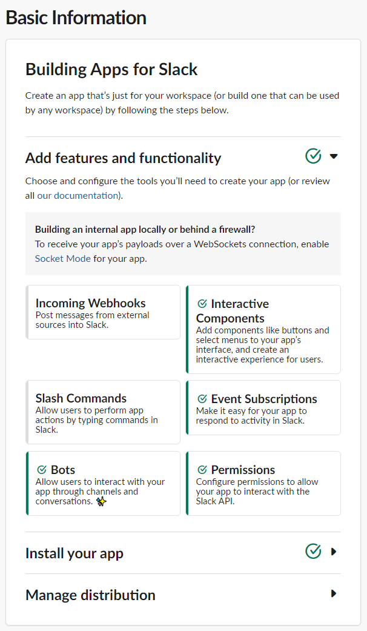Viewport: 367px width, 631px height.
Task: Click the checkmark icon on Event Subscriptions
Action: click(202, 399)
